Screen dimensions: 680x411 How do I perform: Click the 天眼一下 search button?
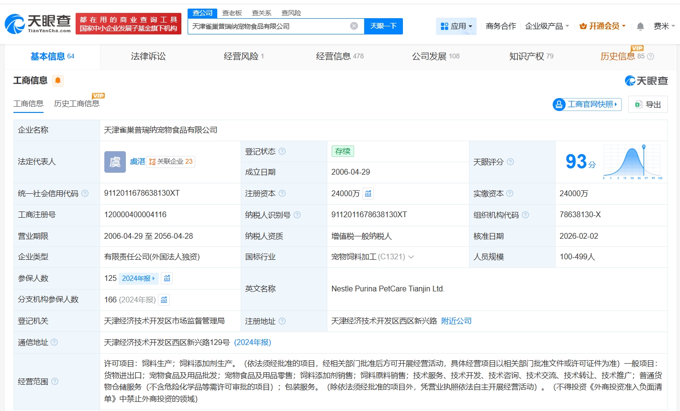click(383, 26)
